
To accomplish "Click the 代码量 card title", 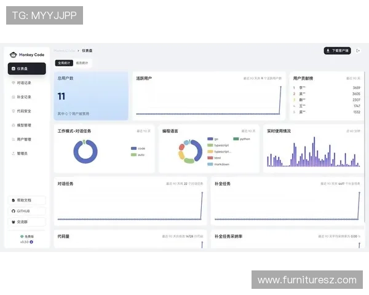I will point(63,237).
